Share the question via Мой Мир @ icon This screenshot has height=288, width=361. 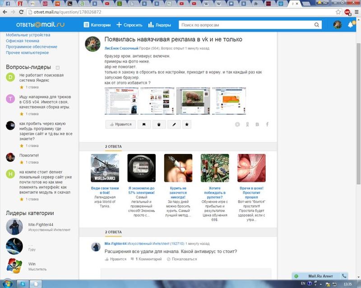(x=237, y=124)
